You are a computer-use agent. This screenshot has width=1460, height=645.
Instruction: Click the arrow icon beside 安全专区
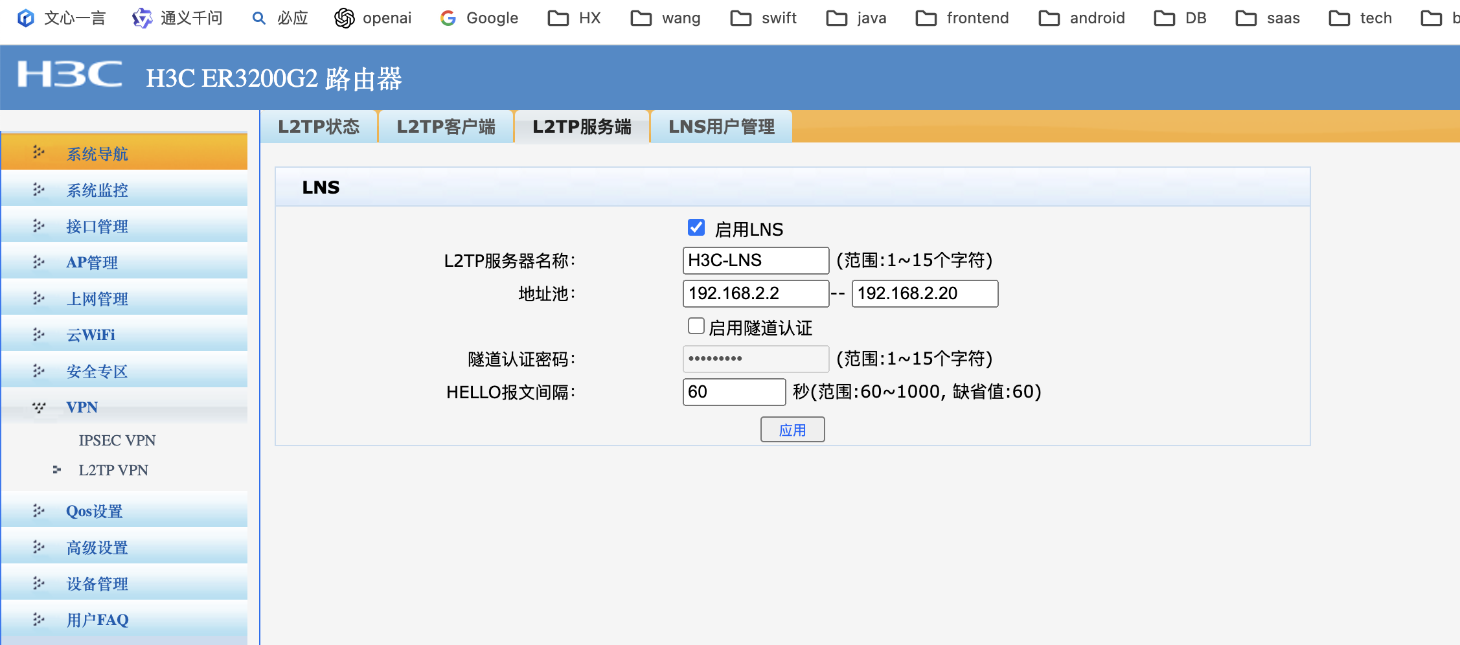pyautogui.click(x=39, y=370)
